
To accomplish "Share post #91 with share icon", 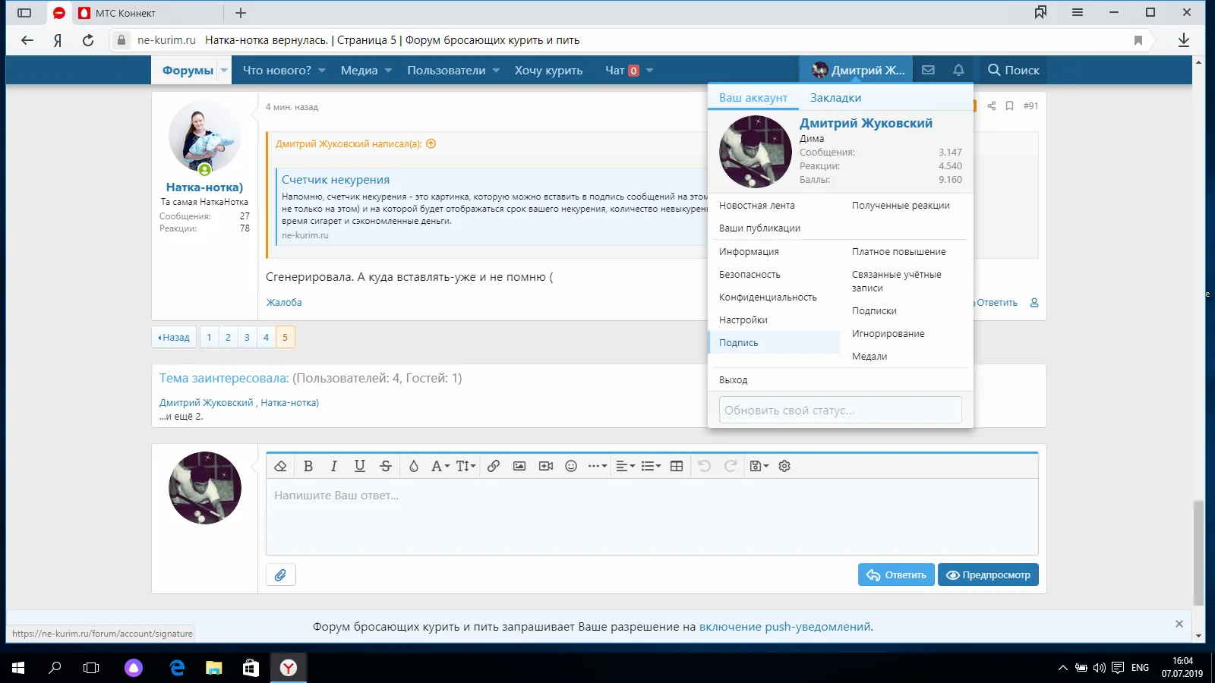I will coord(991,106).
